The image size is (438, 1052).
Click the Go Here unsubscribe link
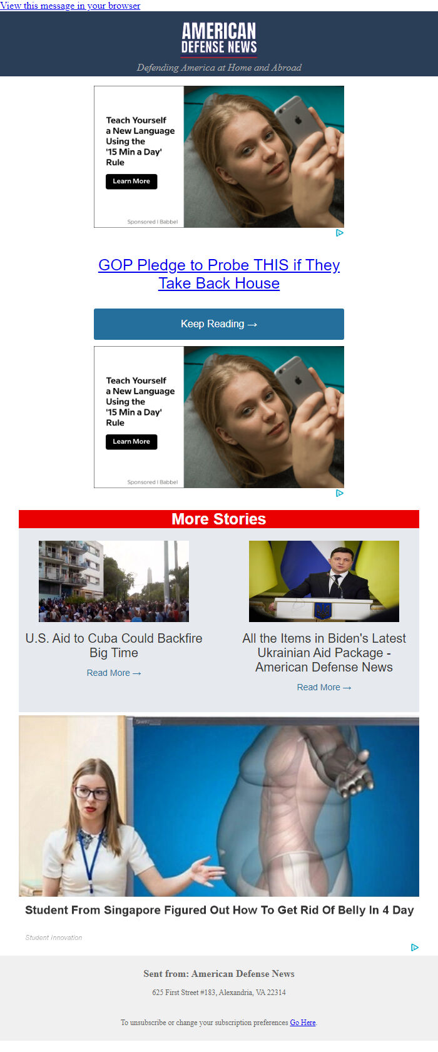[x=303, y=1023]
